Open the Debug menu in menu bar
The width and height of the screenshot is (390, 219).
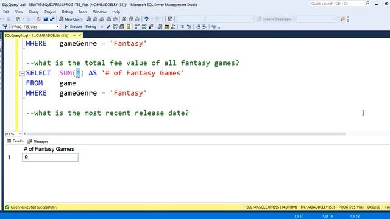click(67, 12)
